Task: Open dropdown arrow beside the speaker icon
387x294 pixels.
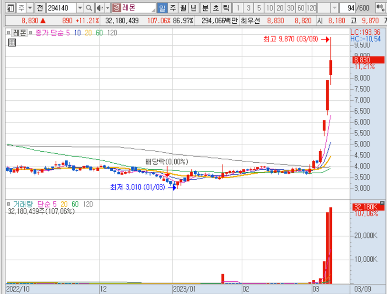Action: (108, 8)
